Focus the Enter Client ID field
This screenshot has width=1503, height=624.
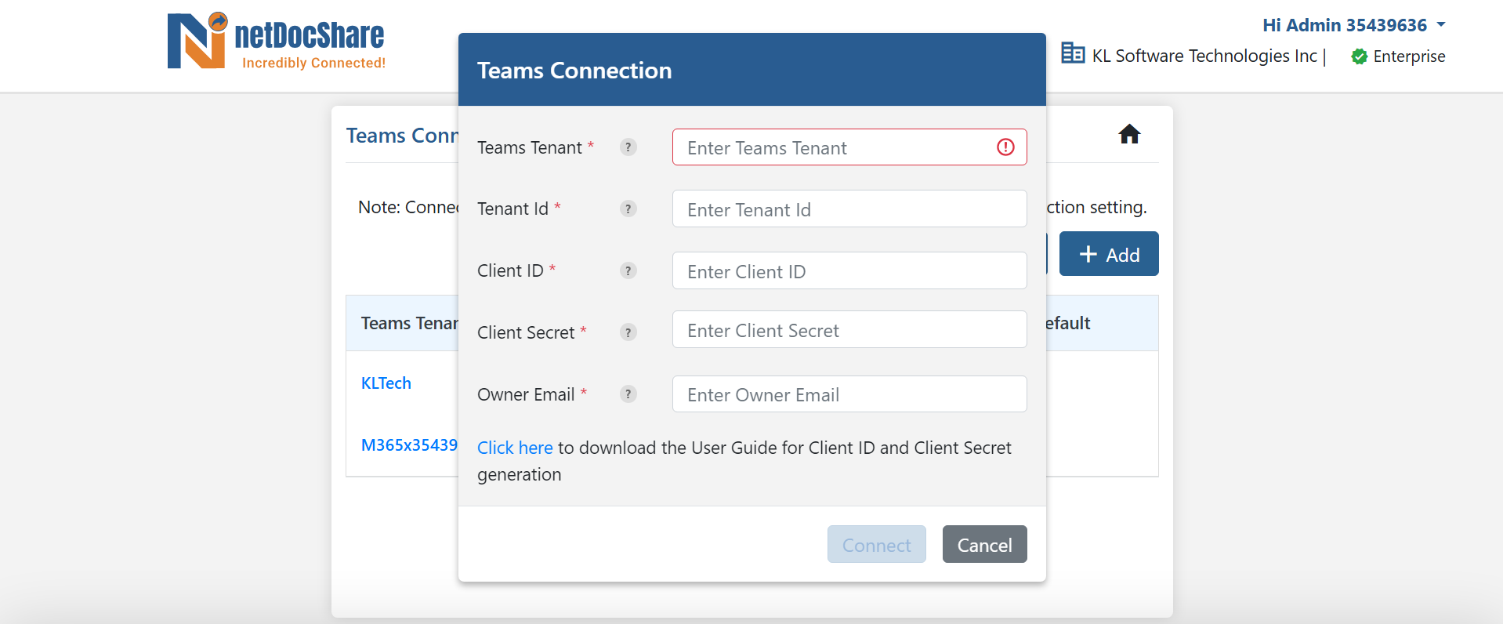coord(849,270)
